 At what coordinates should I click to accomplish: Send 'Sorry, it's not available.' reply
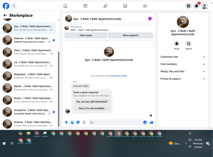point(92,108)
